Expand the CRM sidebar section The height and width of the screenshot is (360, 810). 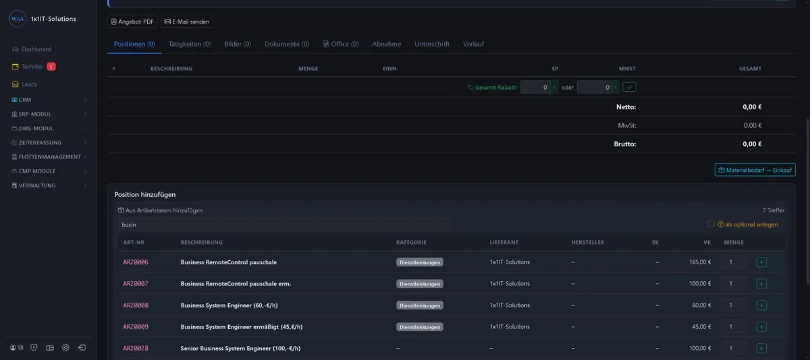point(50,100)
